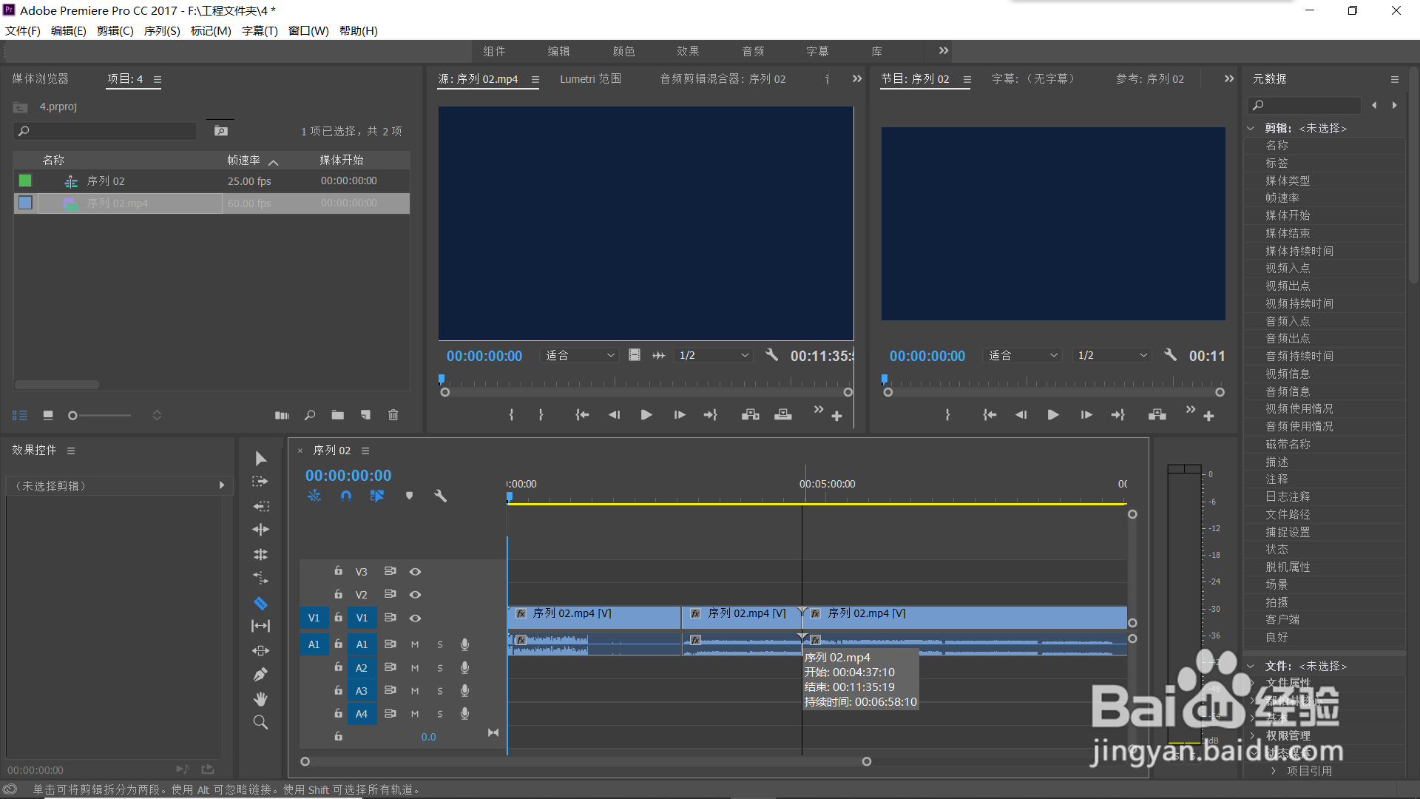
Task: Hide video track V3 eye
Action: point(416,572)
